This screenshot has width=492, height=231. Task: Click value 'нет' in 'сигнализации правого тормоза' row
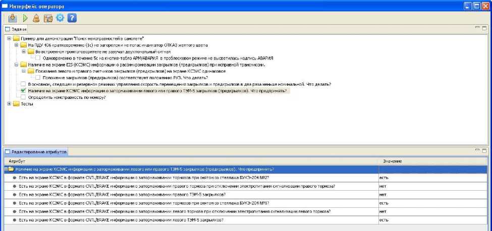click(x=382, y=186)
